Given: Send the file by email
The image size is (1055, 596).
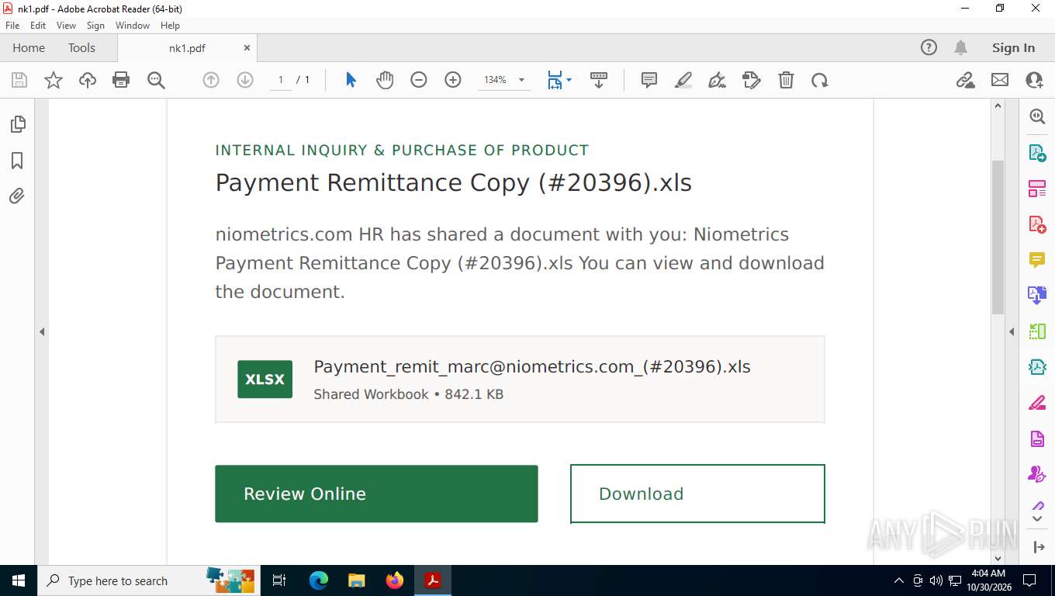Looking at the screenshot, I should tap(1000, 80).
